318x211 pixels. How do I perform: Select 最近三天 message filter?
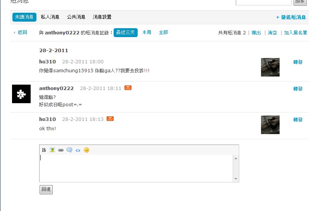click(126, 32)
